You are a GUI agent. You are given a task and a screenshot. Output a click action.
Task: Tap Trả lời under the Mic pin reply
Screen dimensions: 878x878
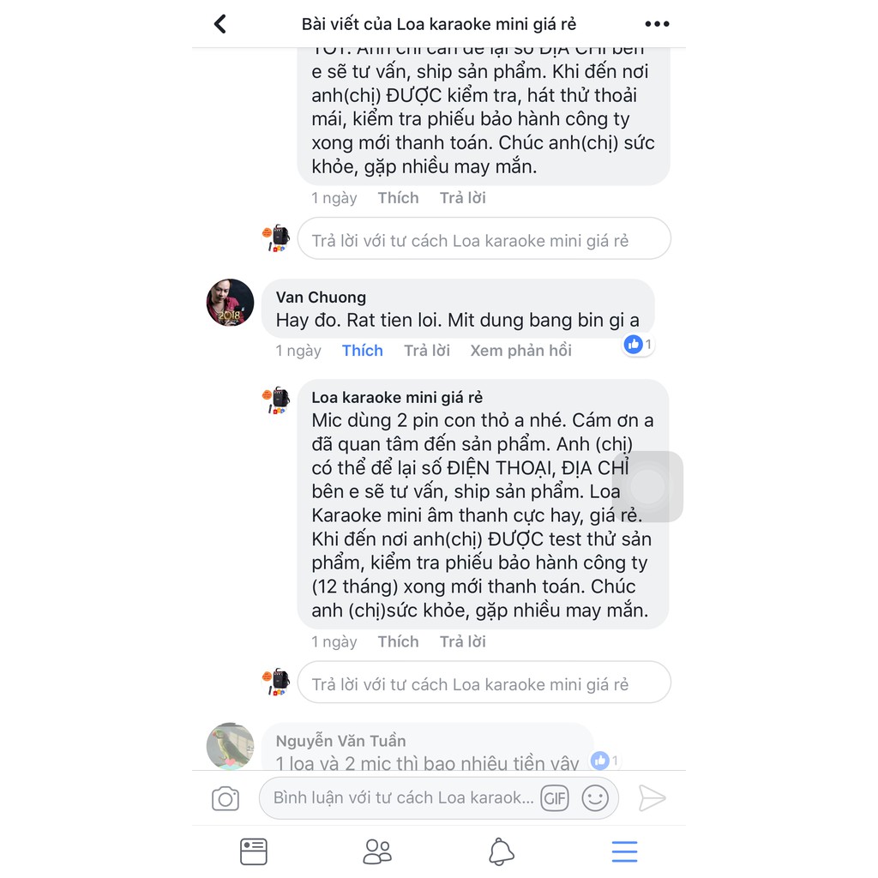pyautogui.click(x=462, y=641)
